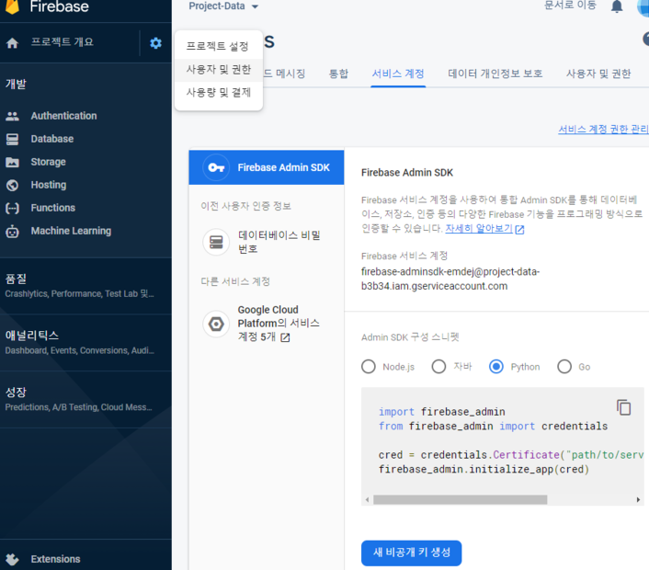Switch to the 데이터 개인정보 보호 tab
Viewport: 649px width, 570px height.
495,74
